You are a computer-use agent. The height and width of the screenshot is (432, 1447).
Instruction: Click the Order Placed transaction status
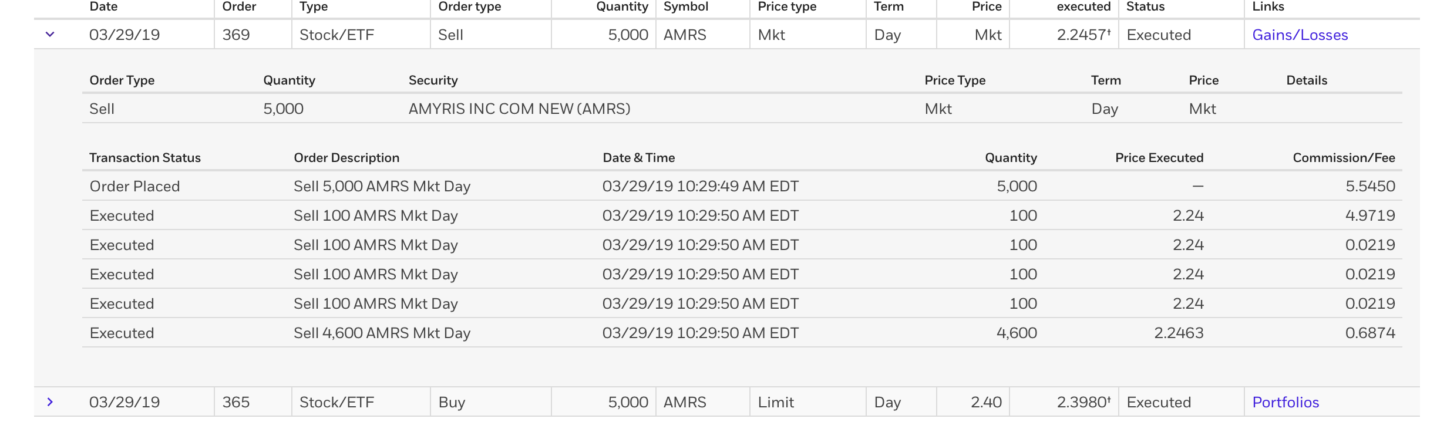(x=134, y=187)
